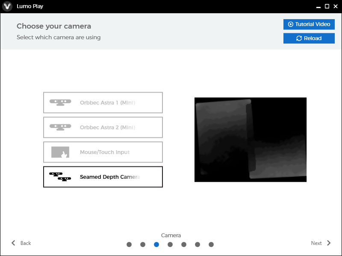This screenshot has height=256, width=342.
Task: Click the Orbbec Astra 1 sensor icon
Action: [60, 102]
